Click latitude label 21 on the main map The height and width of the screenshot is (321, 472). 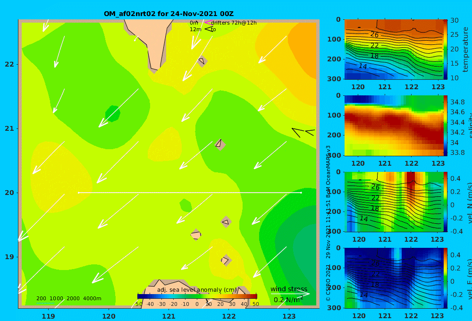tap(9, 128)
